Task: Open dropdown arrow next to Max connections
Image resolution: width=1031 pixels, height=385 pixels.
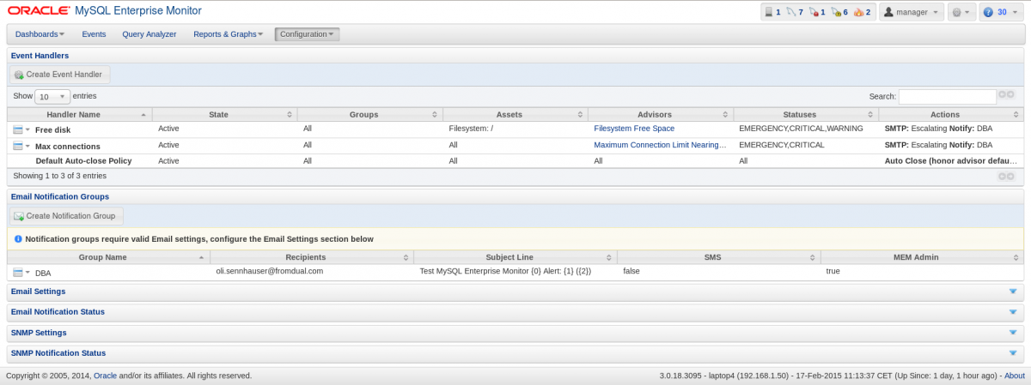Action: pyautogui.click(x=27, y=146)
